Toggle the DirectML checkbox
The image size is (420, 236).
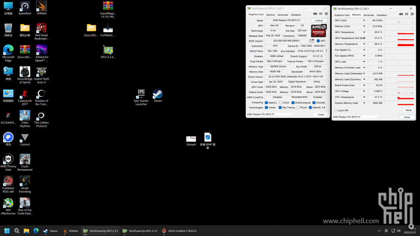pos(314,103)
